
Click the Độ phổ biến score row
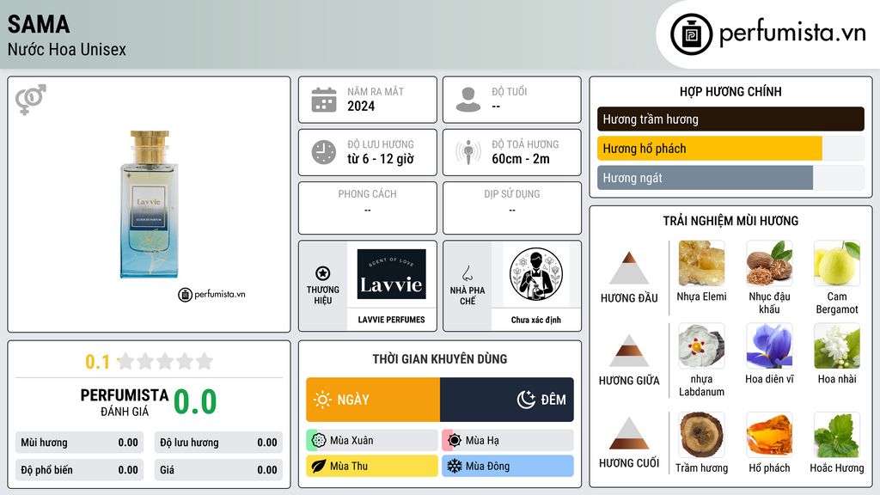(x=79, y=470)
